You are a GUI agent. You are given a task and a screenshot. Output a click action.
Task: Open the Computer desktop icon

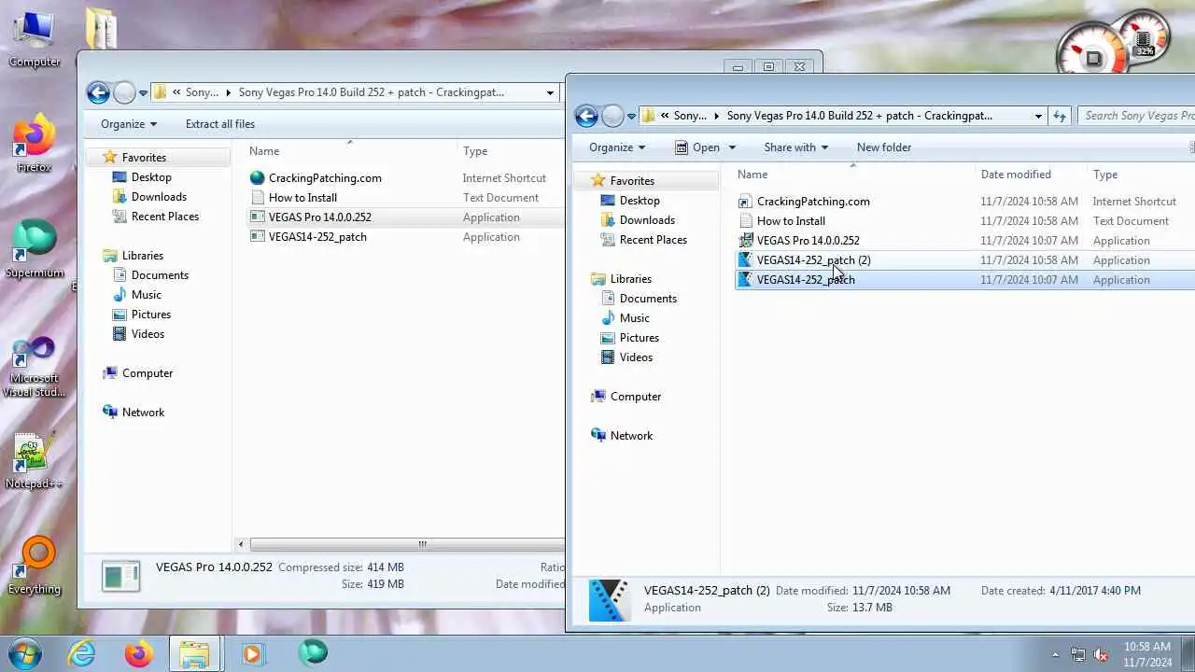pyautogui.click(x=34, y=39)
